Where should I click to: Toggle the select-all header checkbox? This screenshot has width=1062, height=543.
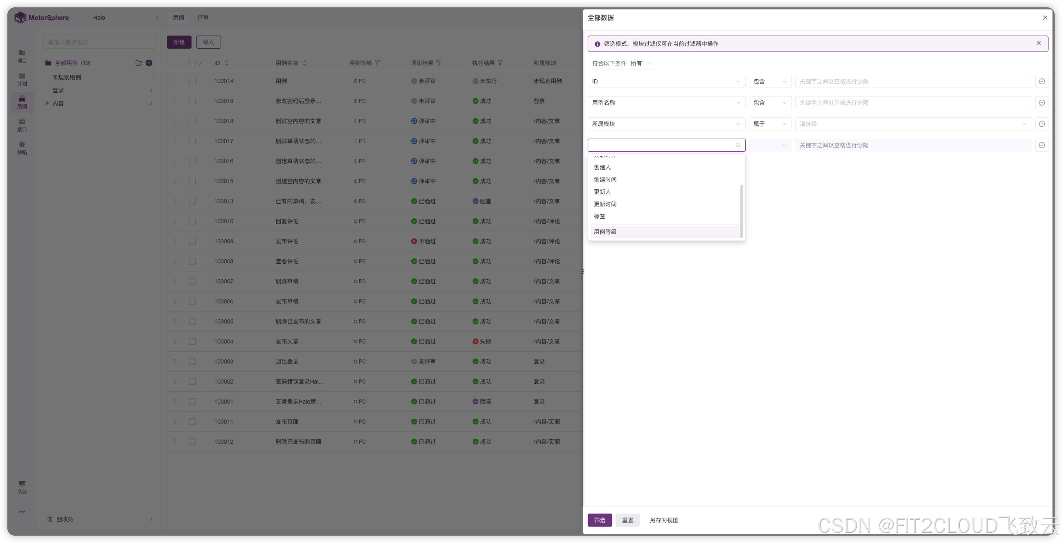[192, 63]
